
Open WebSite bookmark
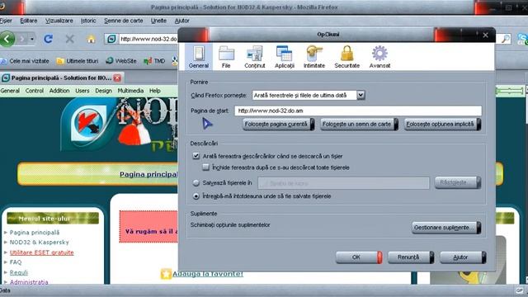(x=121, y=61)
